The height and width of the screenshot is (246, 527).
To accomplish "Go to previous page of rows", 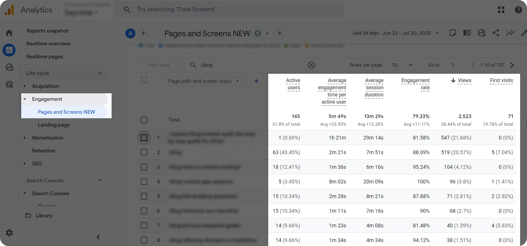I will click(473, 65).
